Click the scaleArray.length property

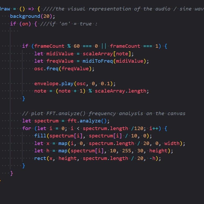click(122, 91)
